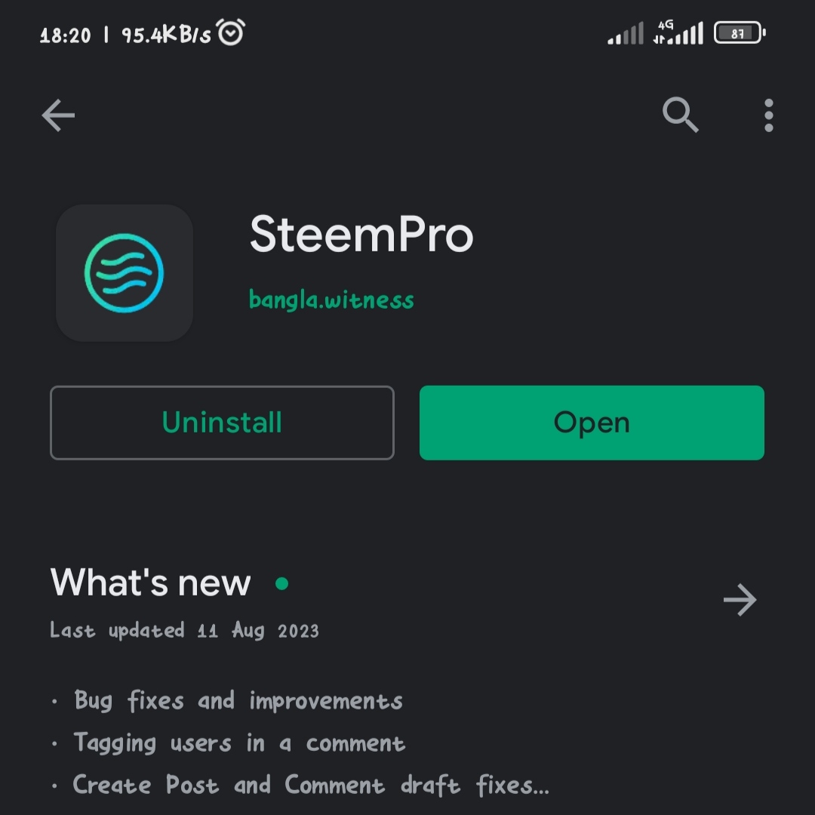Viewport: 815px width, 815px height.
Task: Expand What's new with the arrow
Action: [x=740, y=599]
